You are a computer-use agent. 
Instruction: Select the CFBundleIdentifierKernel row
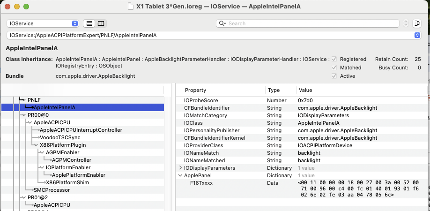point(302,138)
